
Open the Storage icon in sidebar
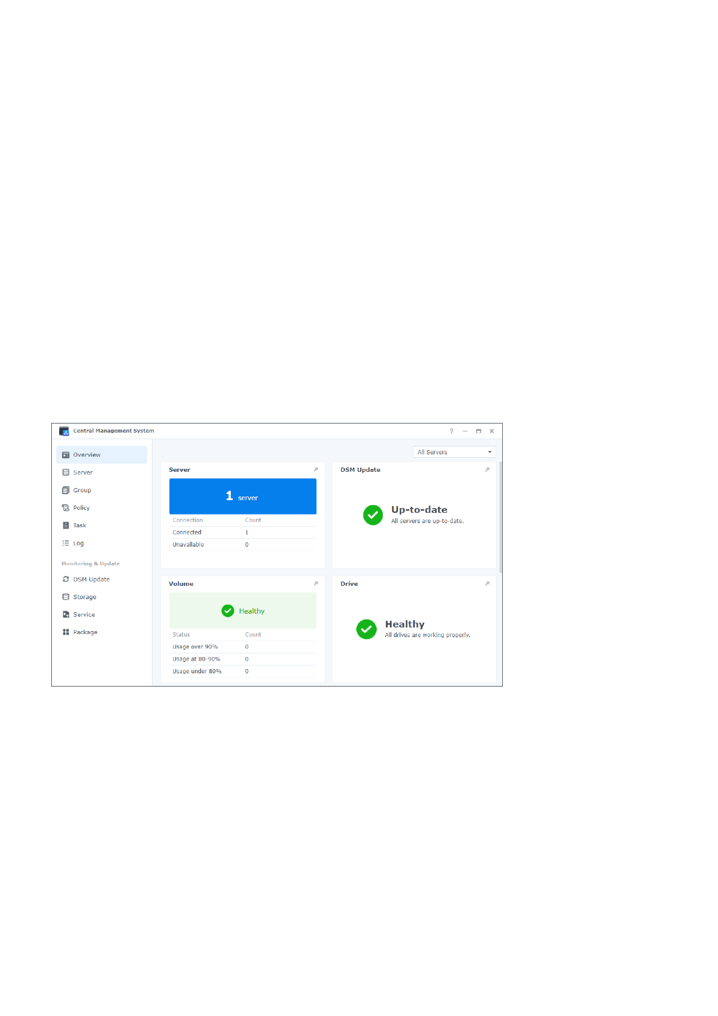(x=66, y=597)
